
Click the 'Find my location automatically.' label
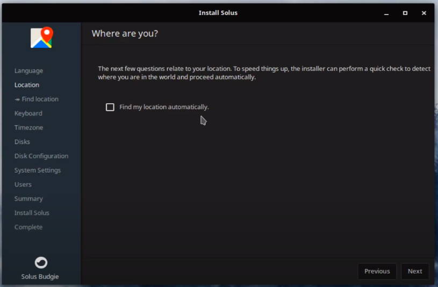pyautogui.click(x=164, y=107)
